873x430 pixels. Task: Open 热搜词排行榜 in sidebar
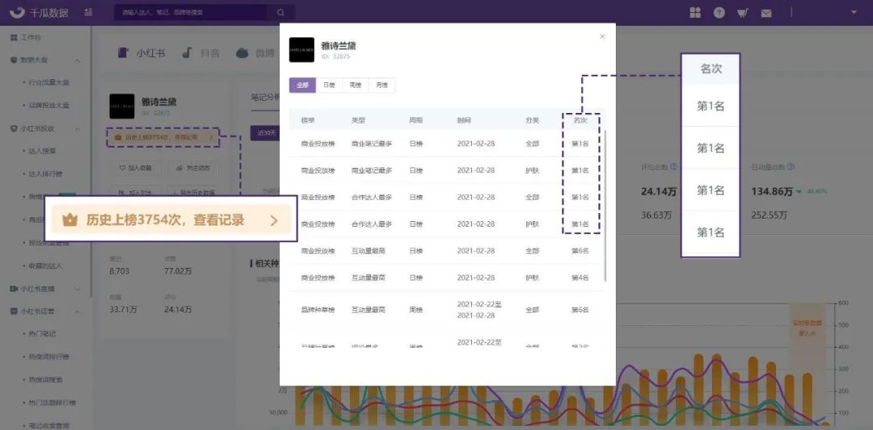coord(49,357)
